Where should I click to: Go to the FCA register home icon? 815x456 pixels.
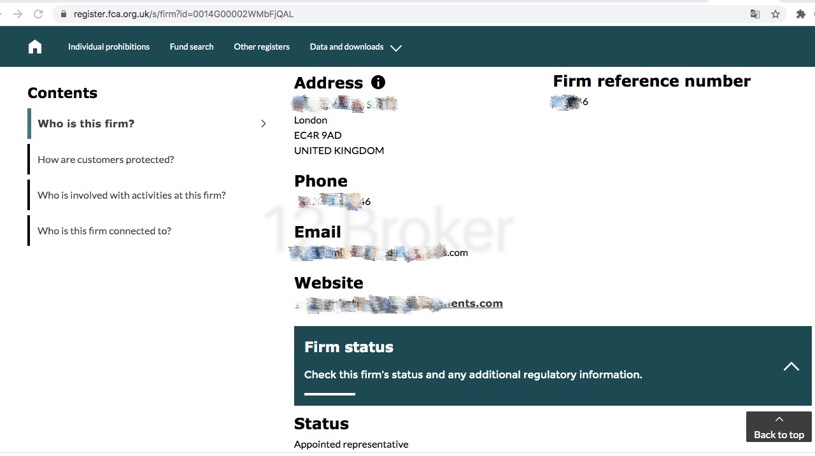coord(35,46)
